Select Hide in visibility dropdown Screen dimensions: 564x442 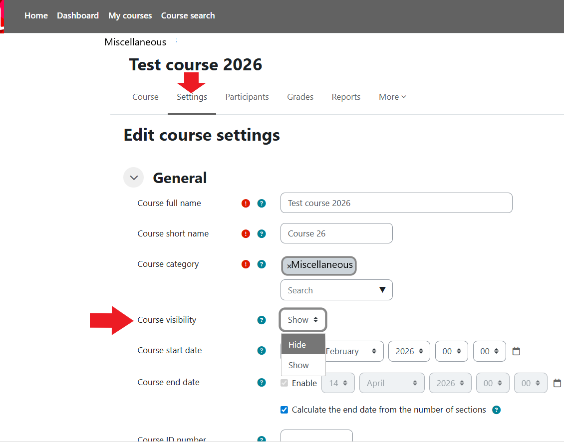(297, 345)
